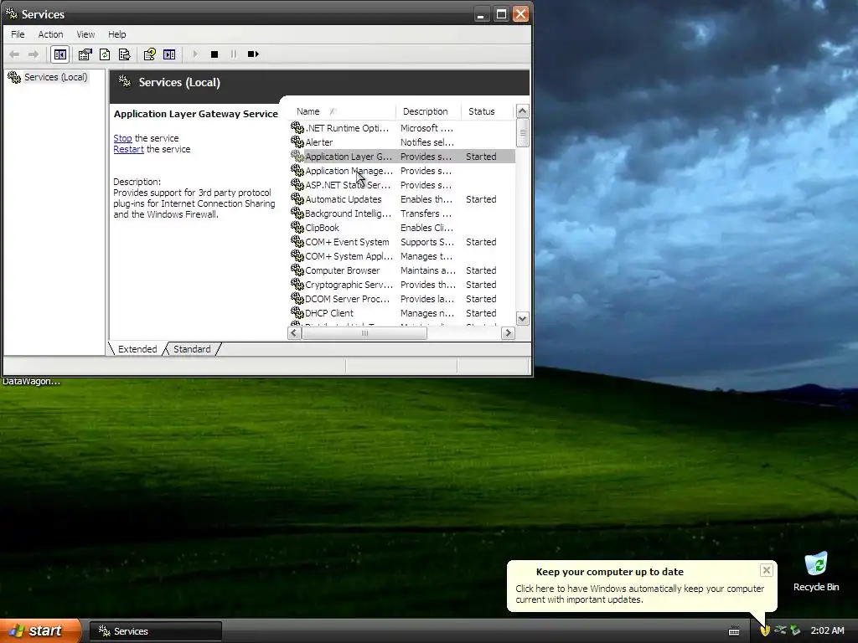
Task: Click the gear icon in Services (Local) header
Action: point(125,82)
